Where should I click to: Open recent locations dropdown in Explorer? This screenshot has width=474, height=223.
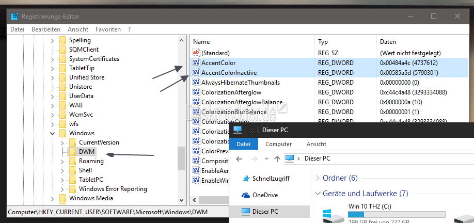click(266, 158)
